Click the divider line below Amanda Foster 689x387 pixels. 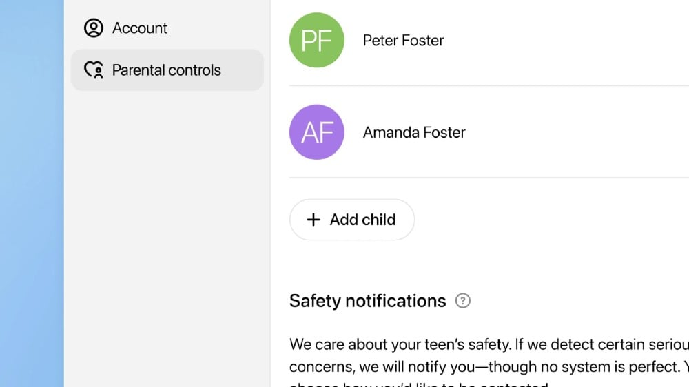(x=482, y=178)
